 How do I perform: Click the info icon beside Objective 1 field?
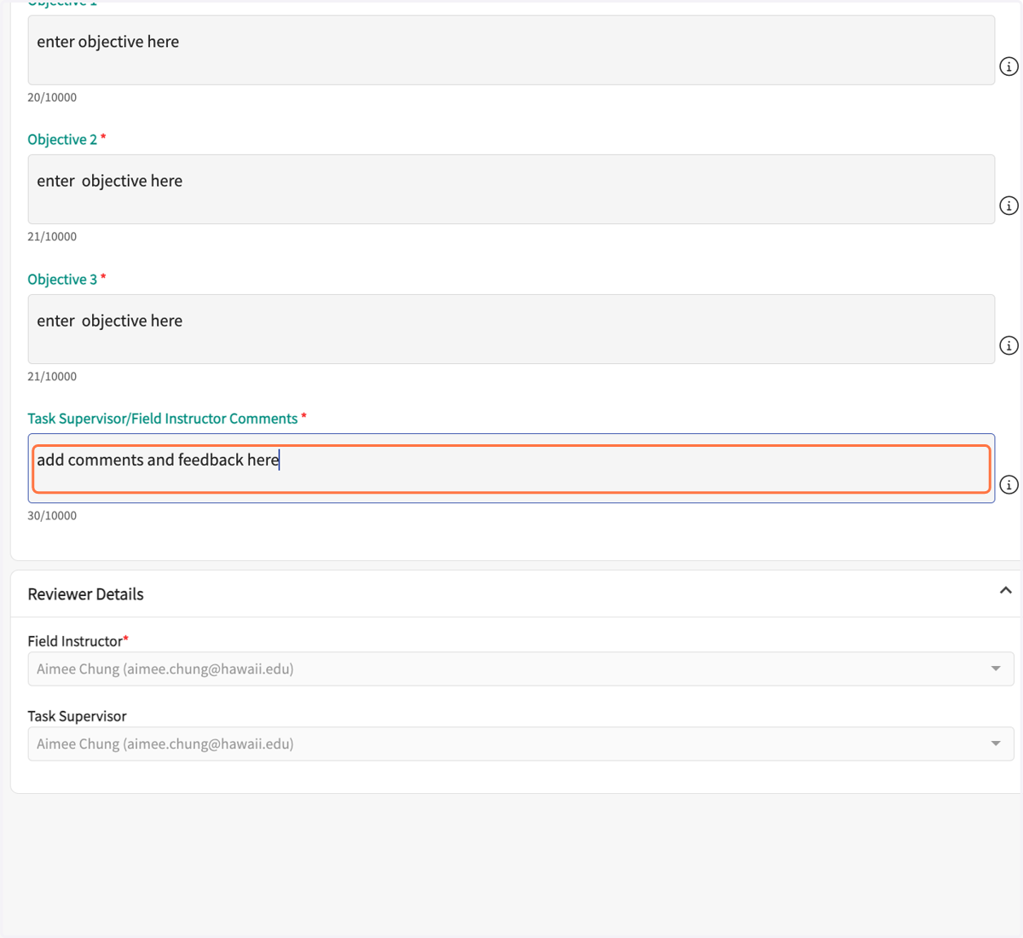click(x=1009, y=67)
